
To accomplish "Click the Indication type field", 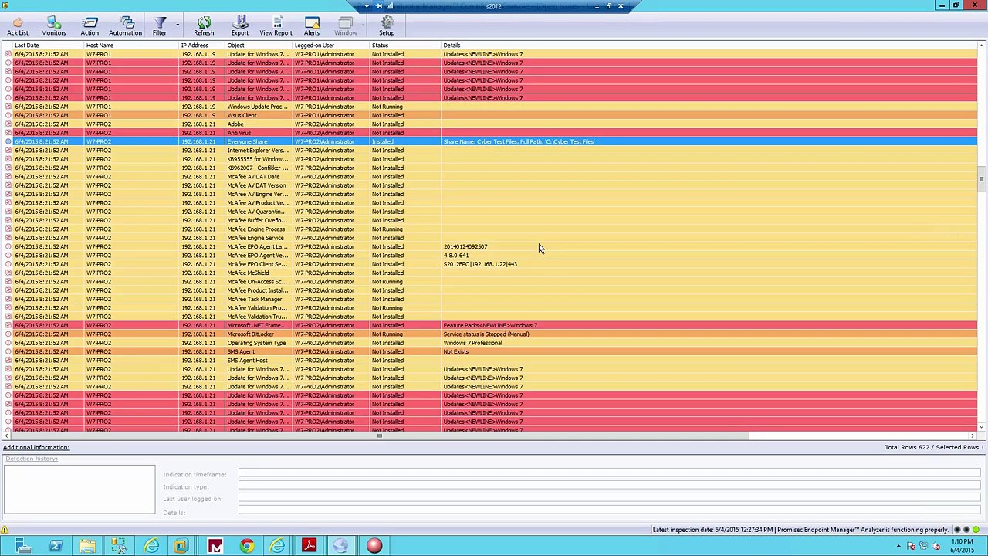I will click(x=610, y=486).
